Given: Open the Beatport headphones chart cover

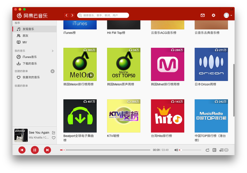Looking at the screenshot, I should 80,116.
